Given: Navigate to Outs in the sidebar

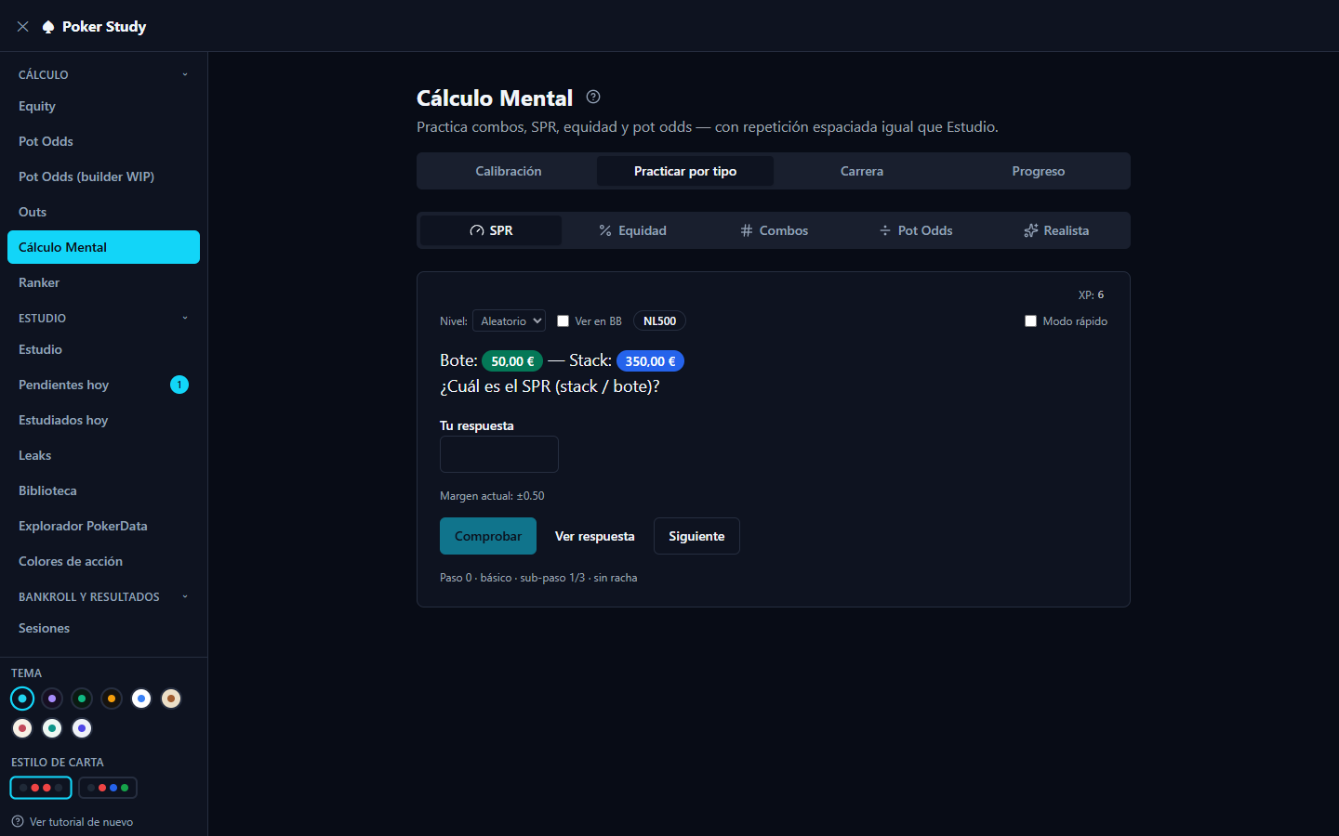Looking at the screenshot, I should [104, 212].
